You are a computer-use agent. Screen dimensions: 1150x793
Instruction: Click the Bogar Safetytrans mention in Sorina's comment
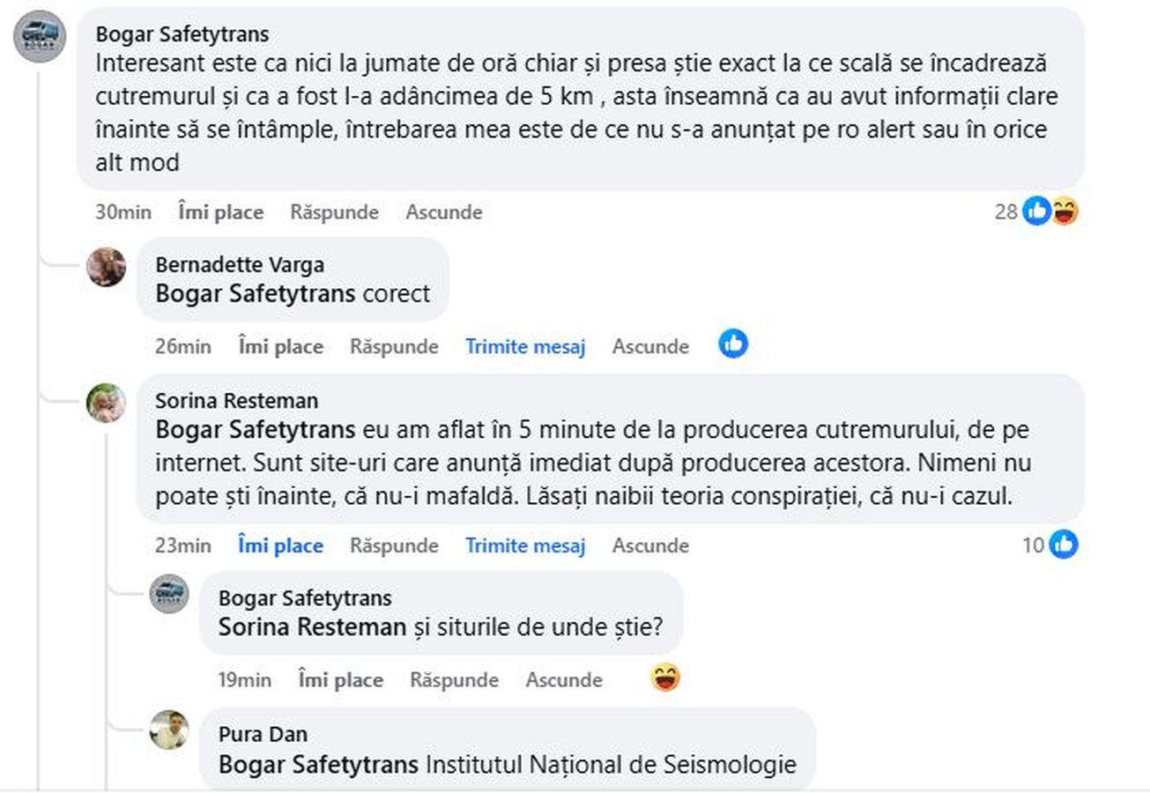255,431
